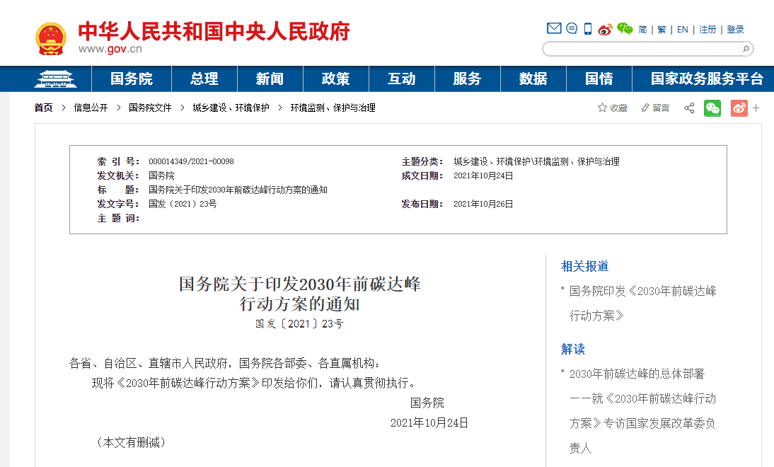Click the share icon beside 留言
774x467 pixels.
pos(689,108)
